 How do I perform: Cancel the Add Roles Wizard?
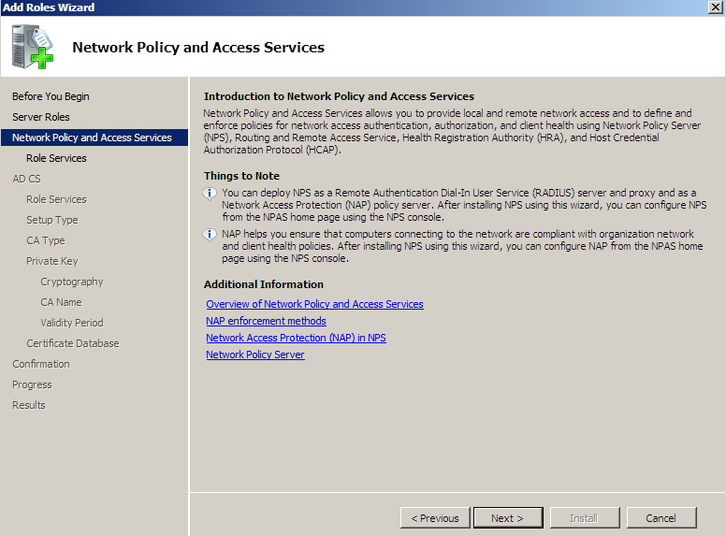661,517
